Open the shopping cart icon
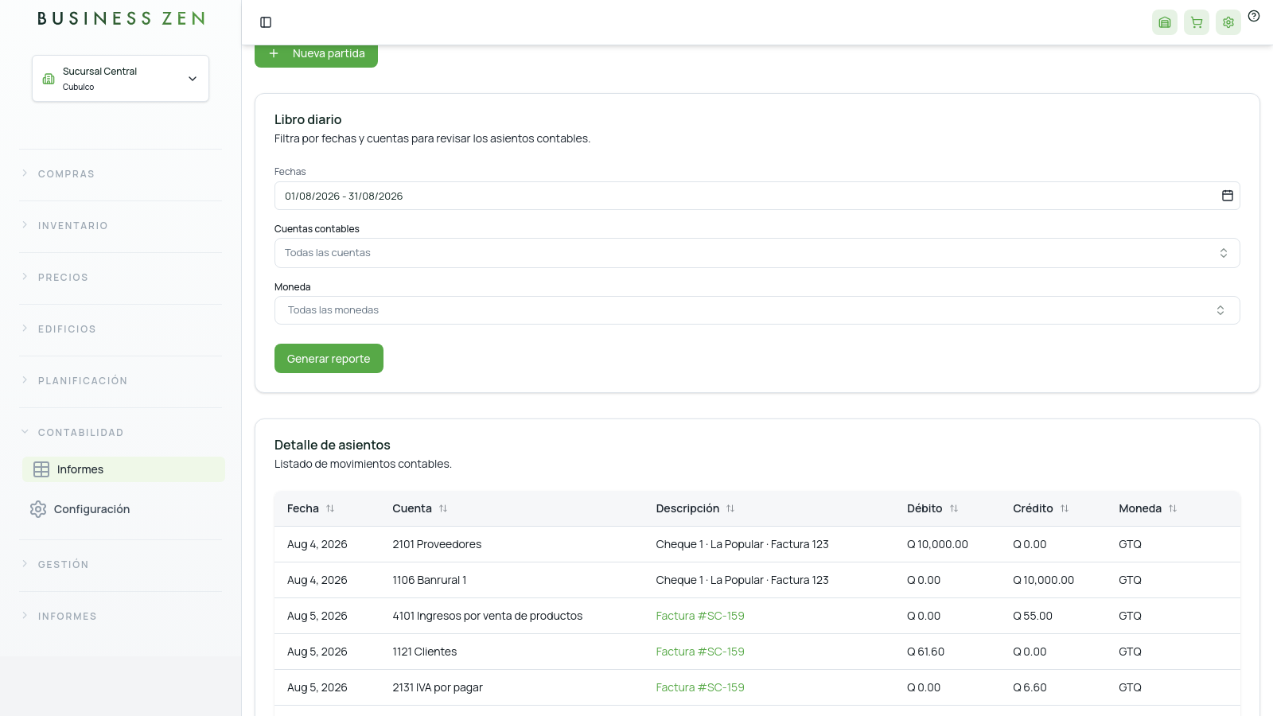This screenshot has height=716, width=1273. (1197, 22)
